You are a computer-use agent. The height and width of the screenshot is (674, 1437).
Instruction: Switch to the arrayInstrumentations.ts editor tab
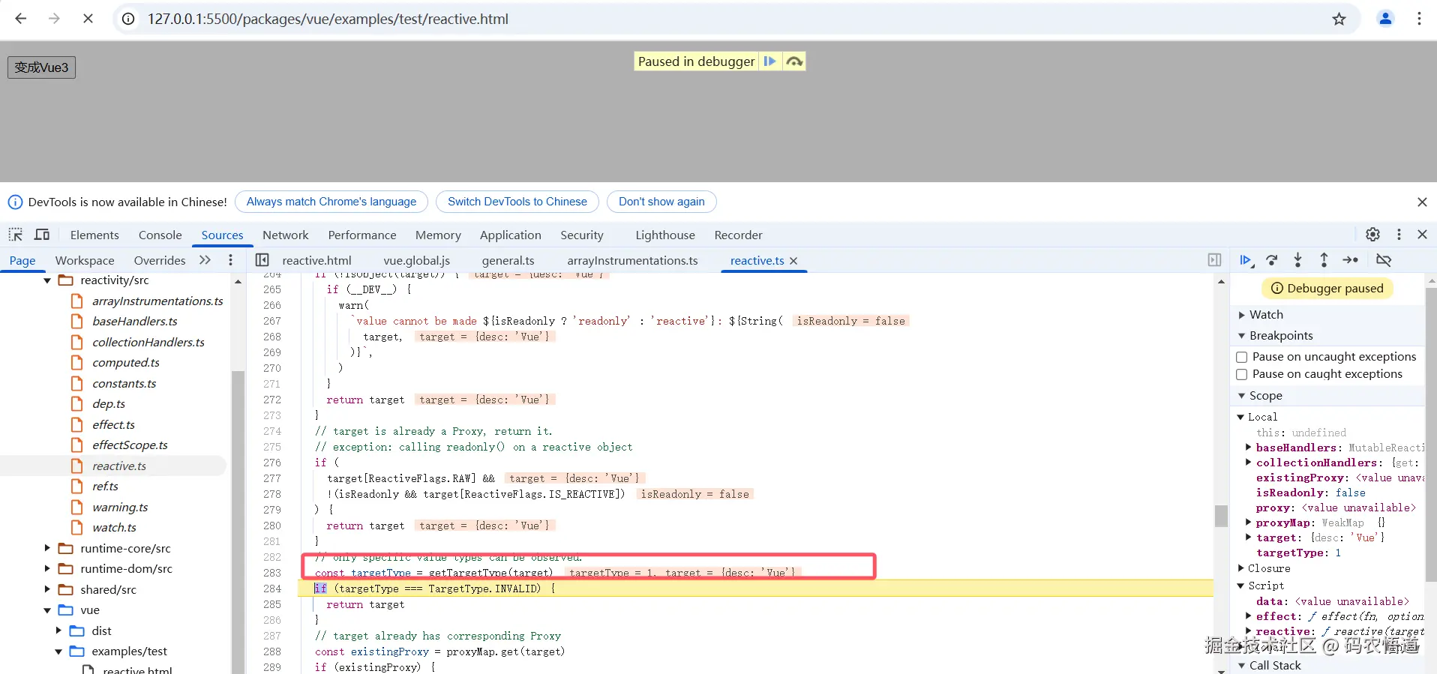(x=632, y=260)
